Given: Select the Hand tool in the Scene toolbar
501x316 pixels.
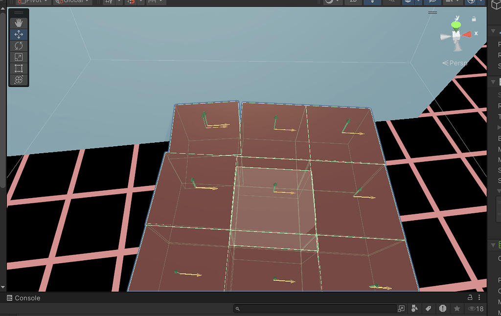Looking at the screenshot, I should pyautogui.click(x=18, y=22).
